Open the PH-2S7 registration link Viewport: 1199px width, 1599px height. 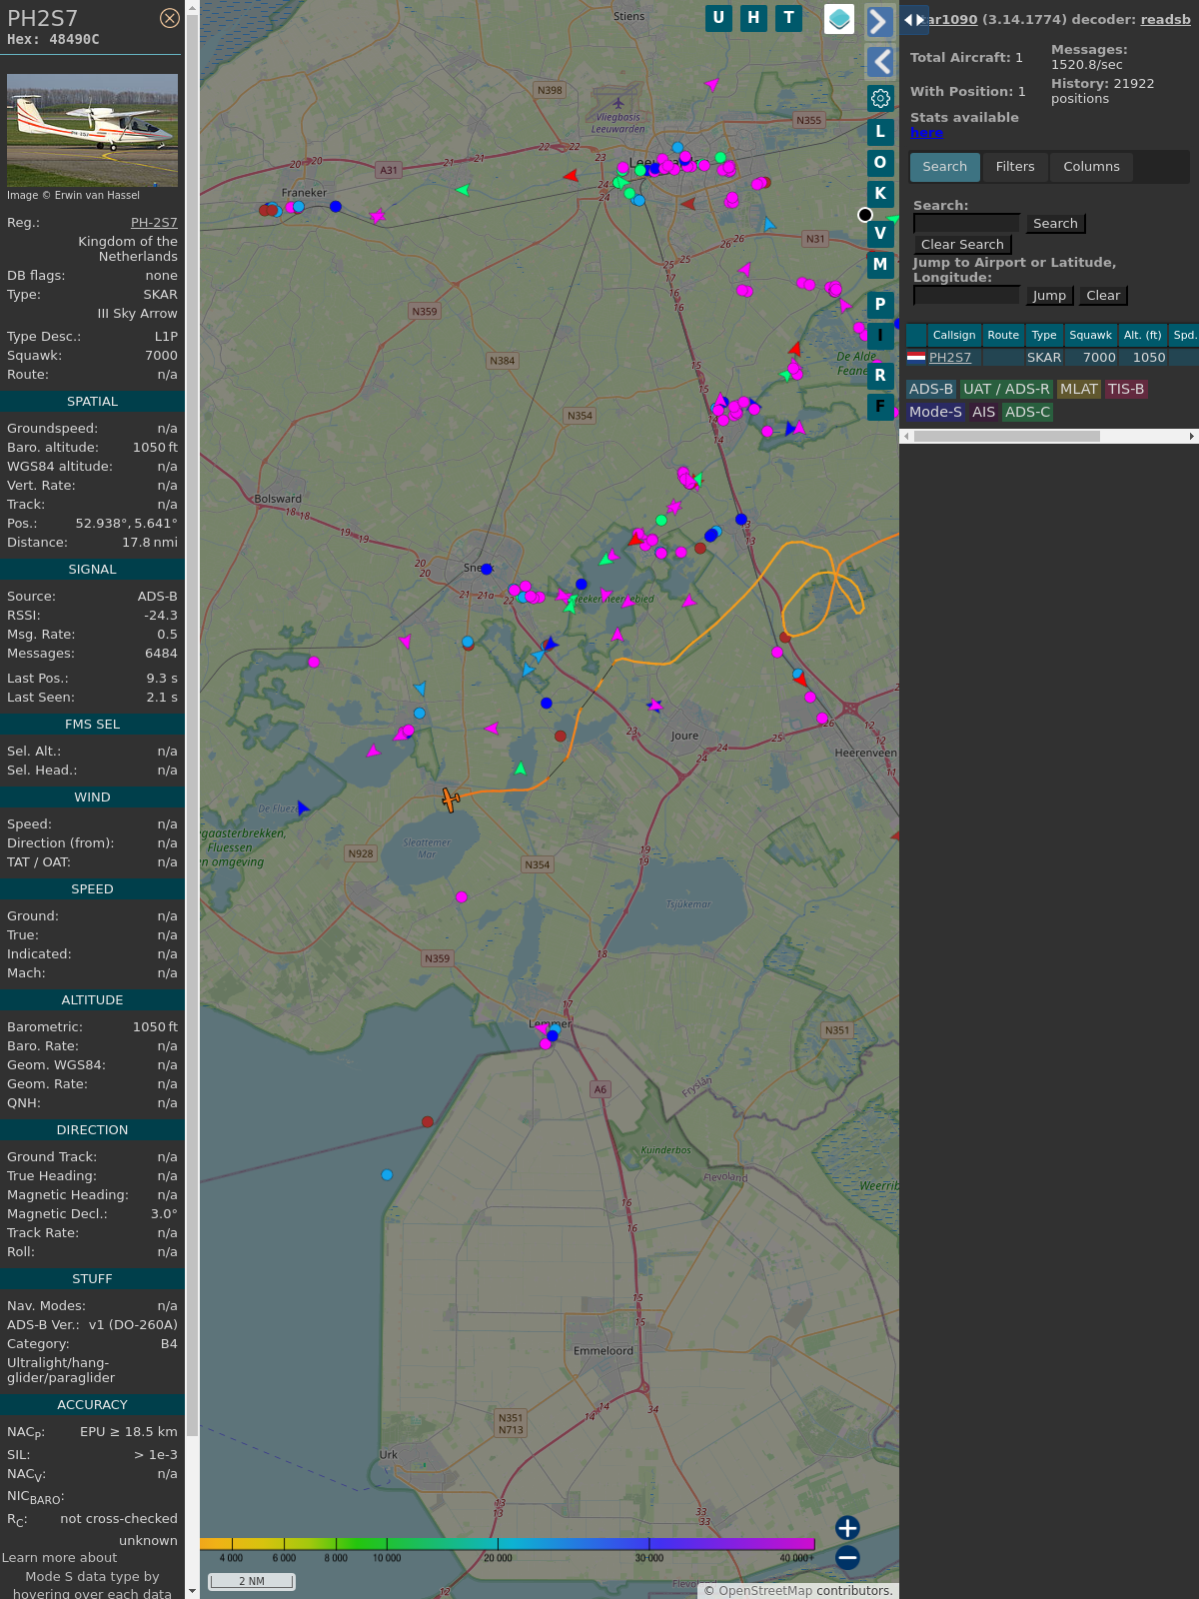(x=154, y=223)
